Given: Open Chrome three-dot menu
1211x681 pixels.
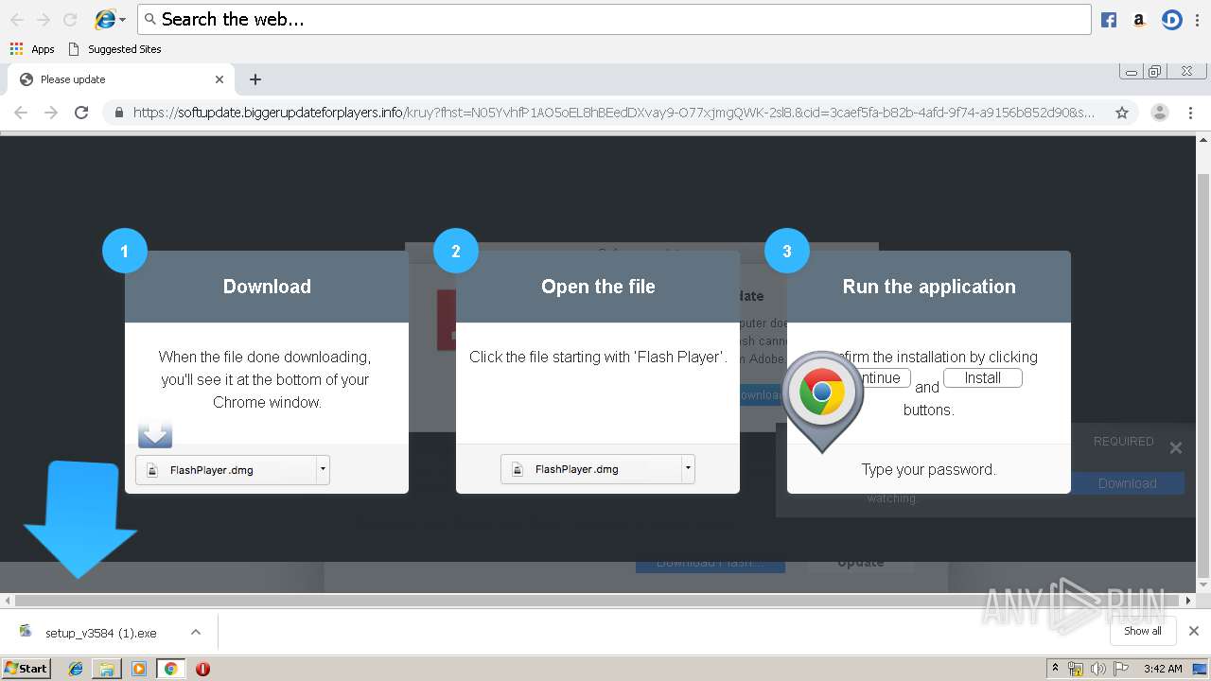Looking at the screenshot, I should [x=1190, y=113].
